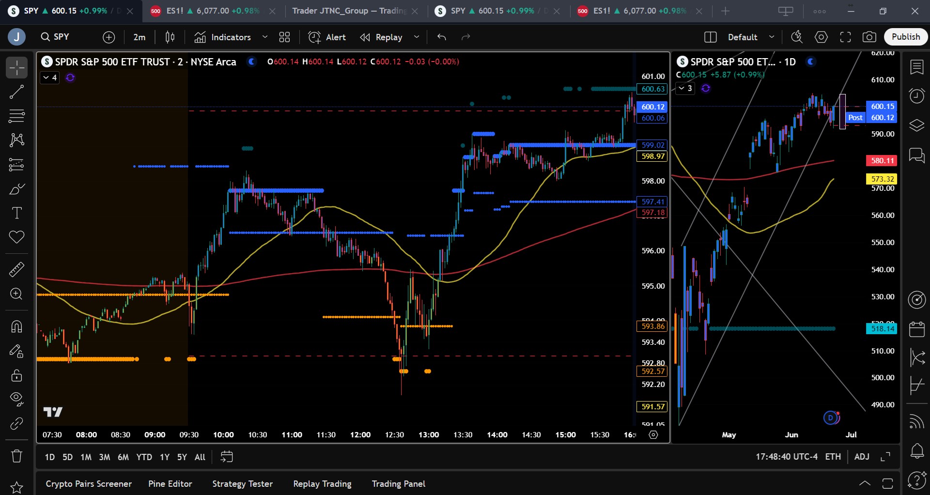The image size is (930, 495).
Task: Select the 3M date range
Action: (105, 457)
